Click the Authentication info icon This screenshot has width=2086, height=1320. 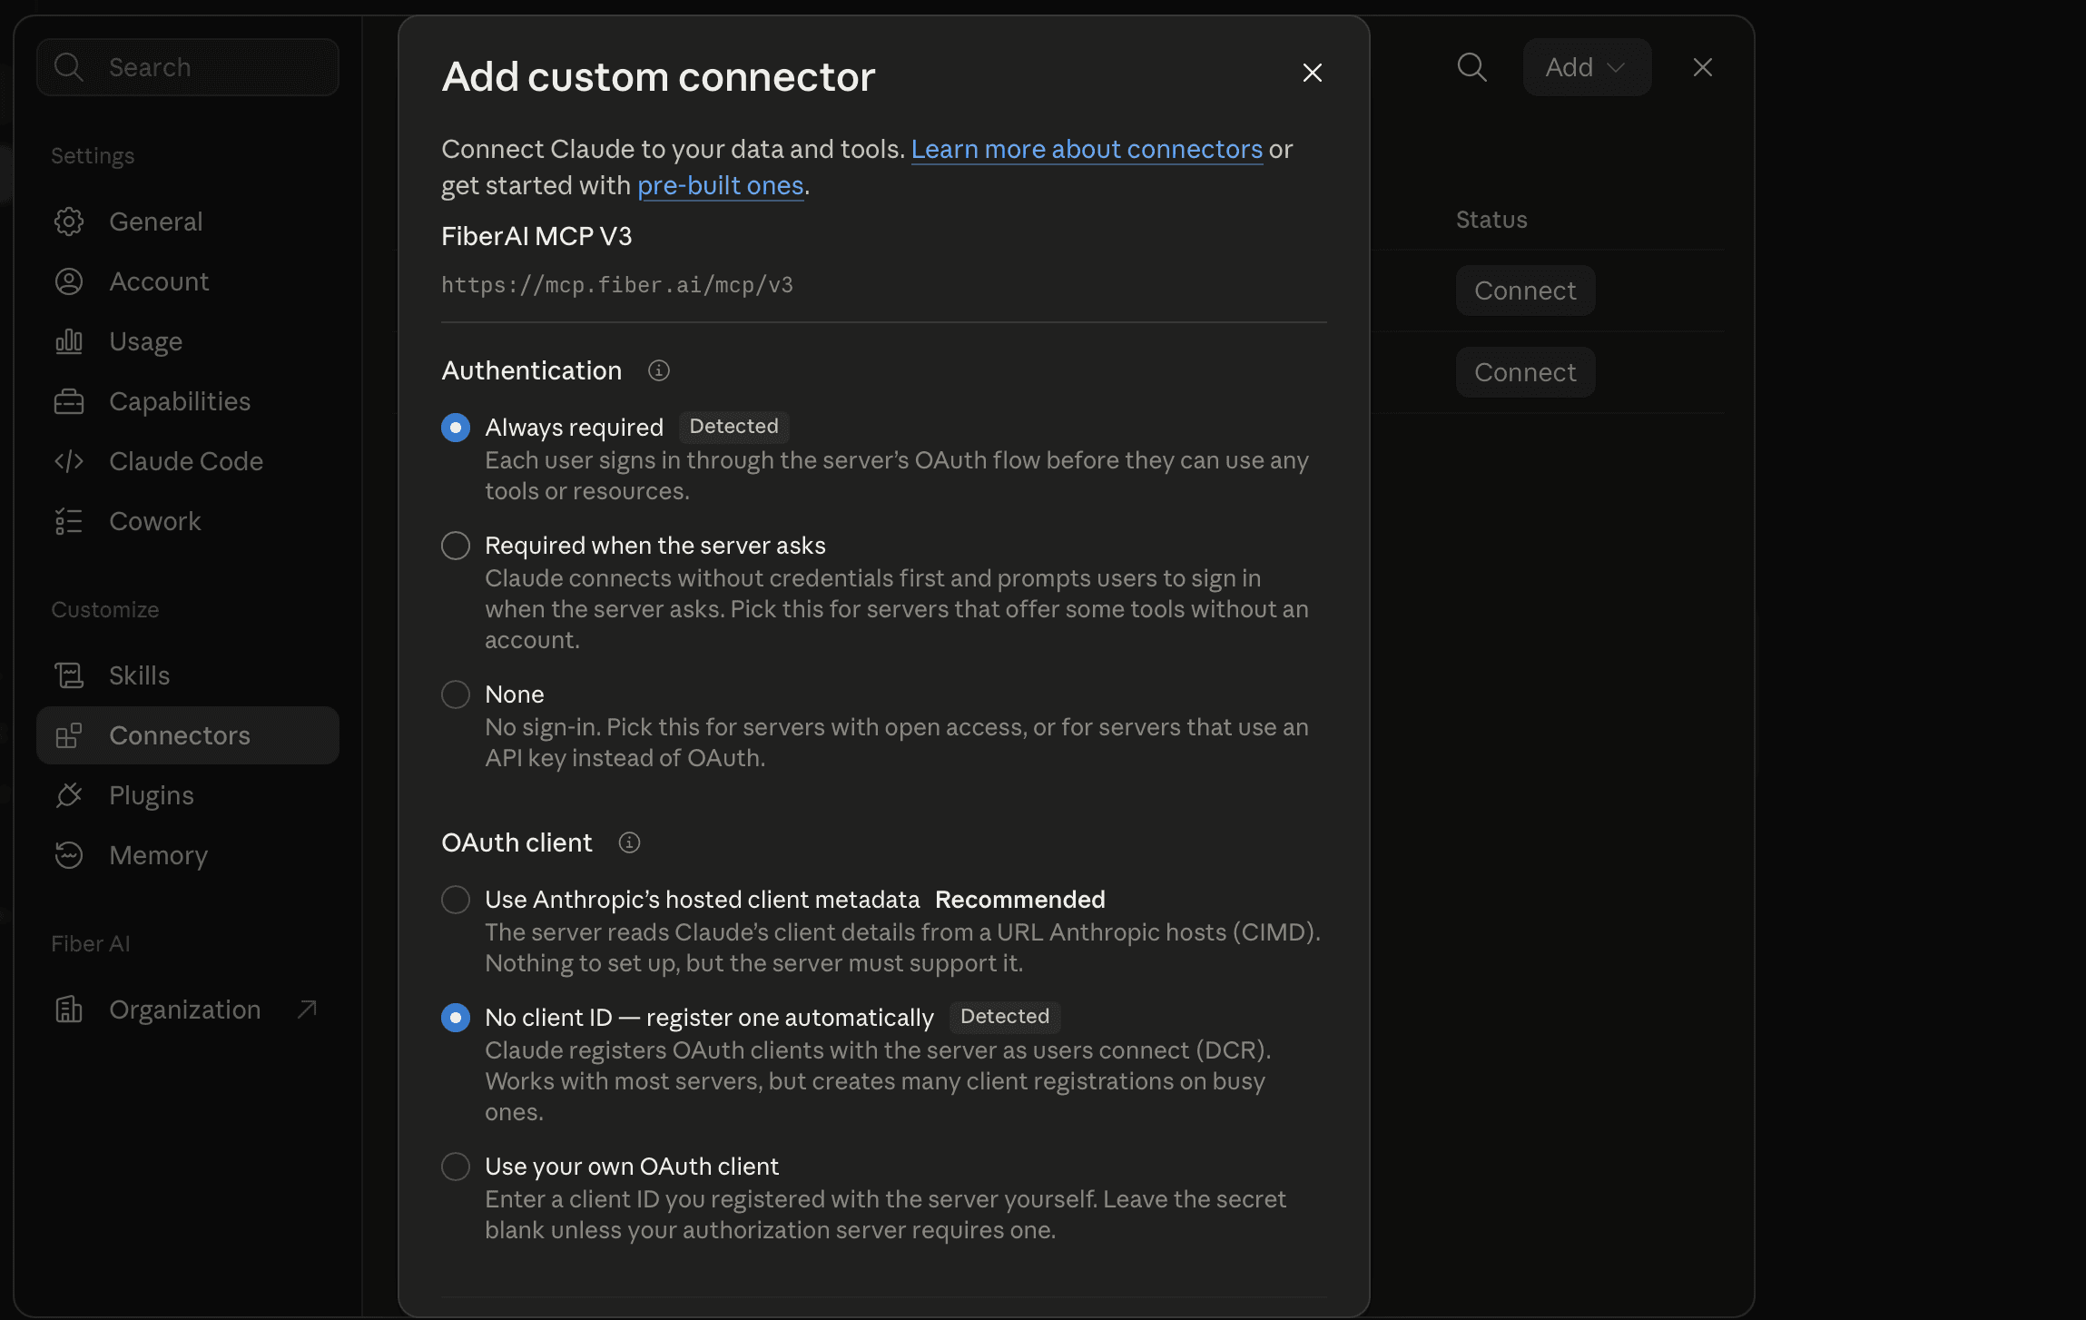point(659,370)
